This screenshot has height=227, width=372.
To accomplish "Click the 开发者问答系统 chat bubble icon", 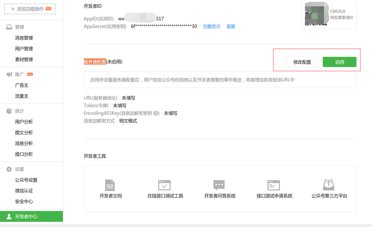I will 219,185.
